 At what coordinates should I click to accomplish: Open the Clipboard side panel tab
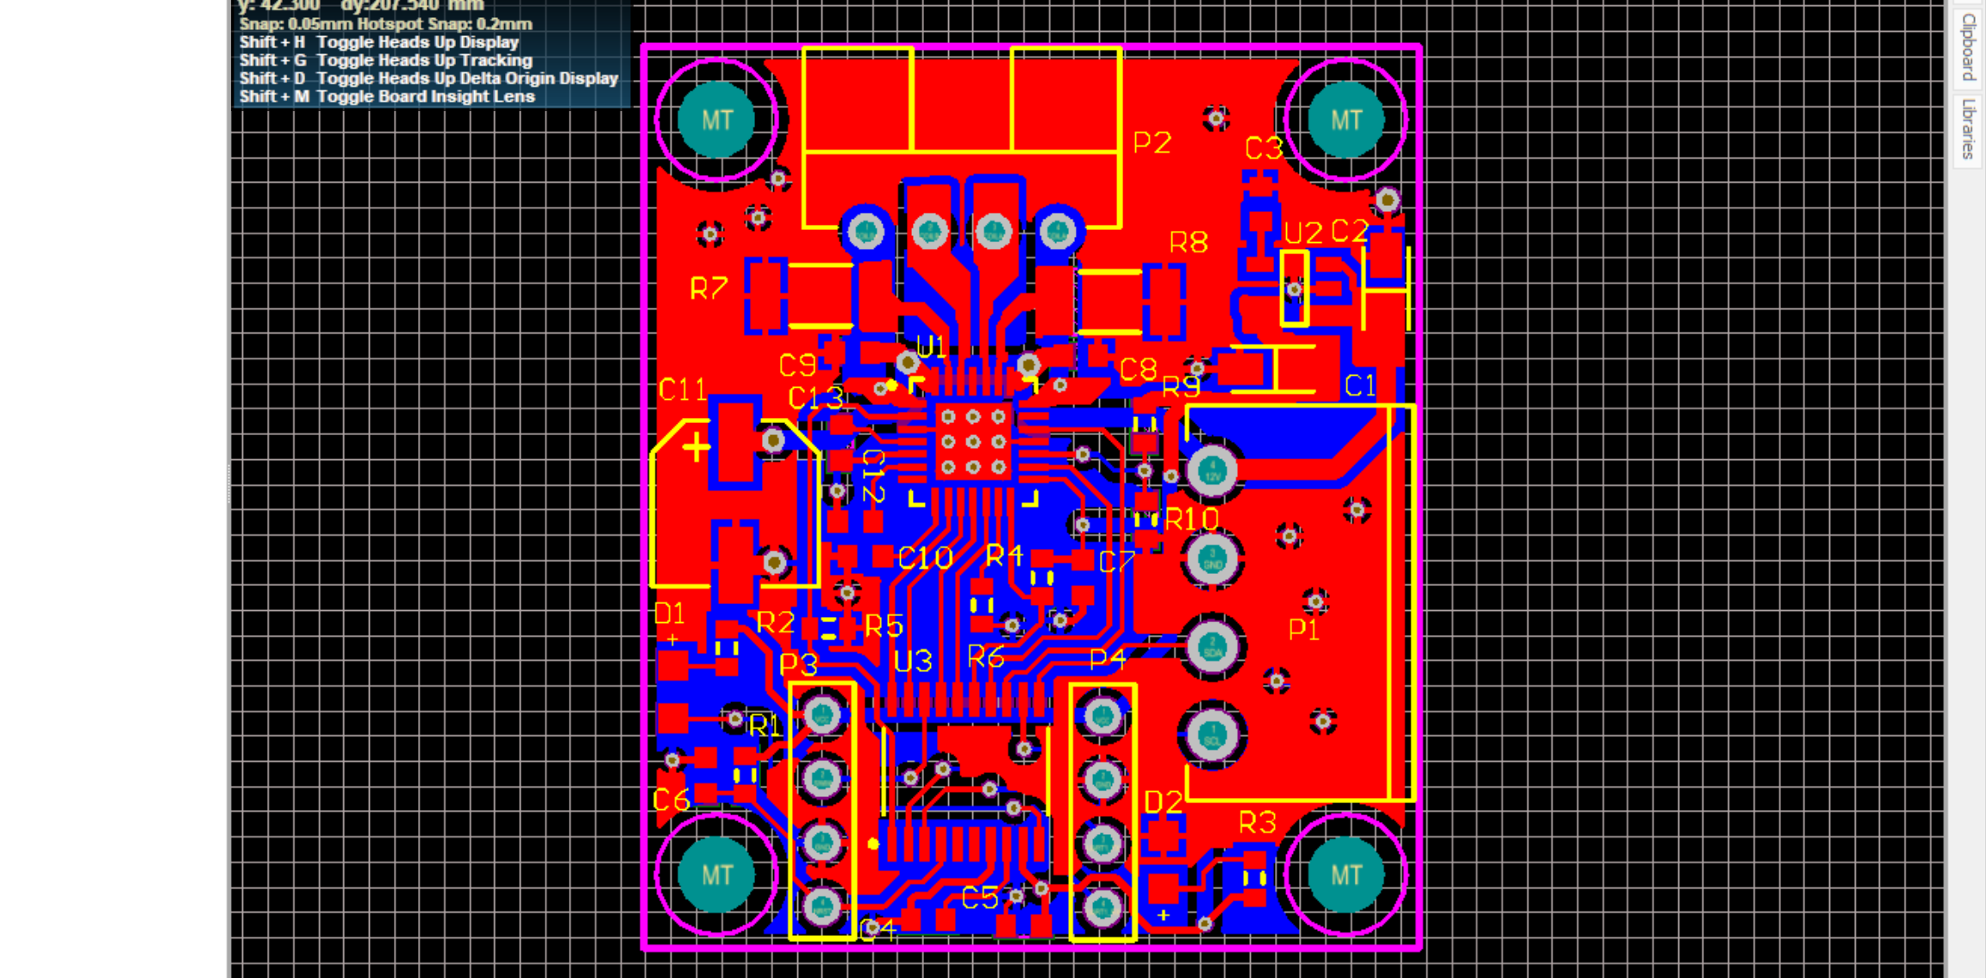(x=1968, y=46)
